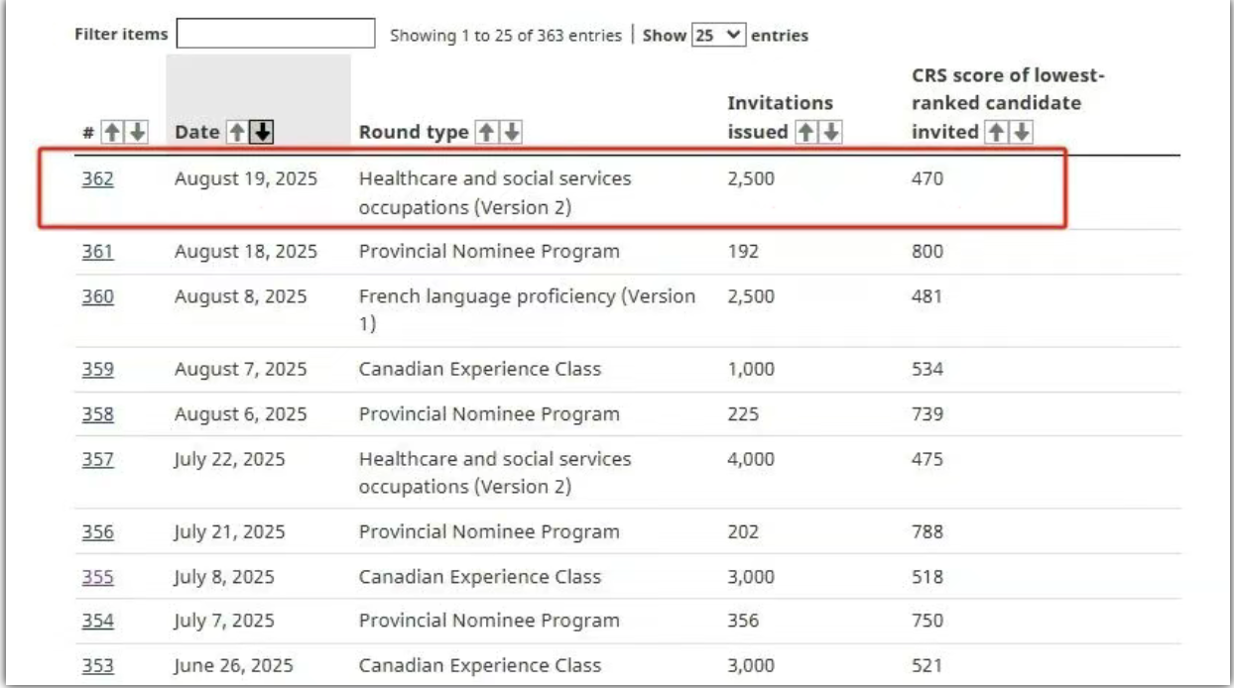Open the Show 25 entries dropdown
1234x688 pixels.
[x=718, y=35]
